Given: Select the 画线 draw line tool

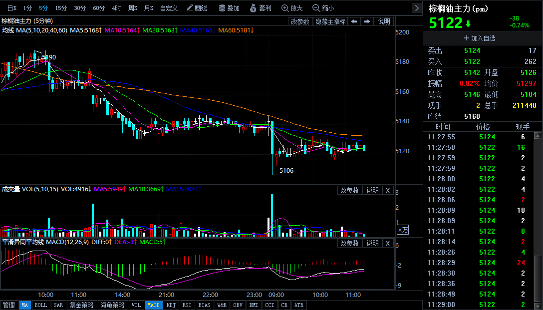Looking at the screenshot, I should [197, 8].
